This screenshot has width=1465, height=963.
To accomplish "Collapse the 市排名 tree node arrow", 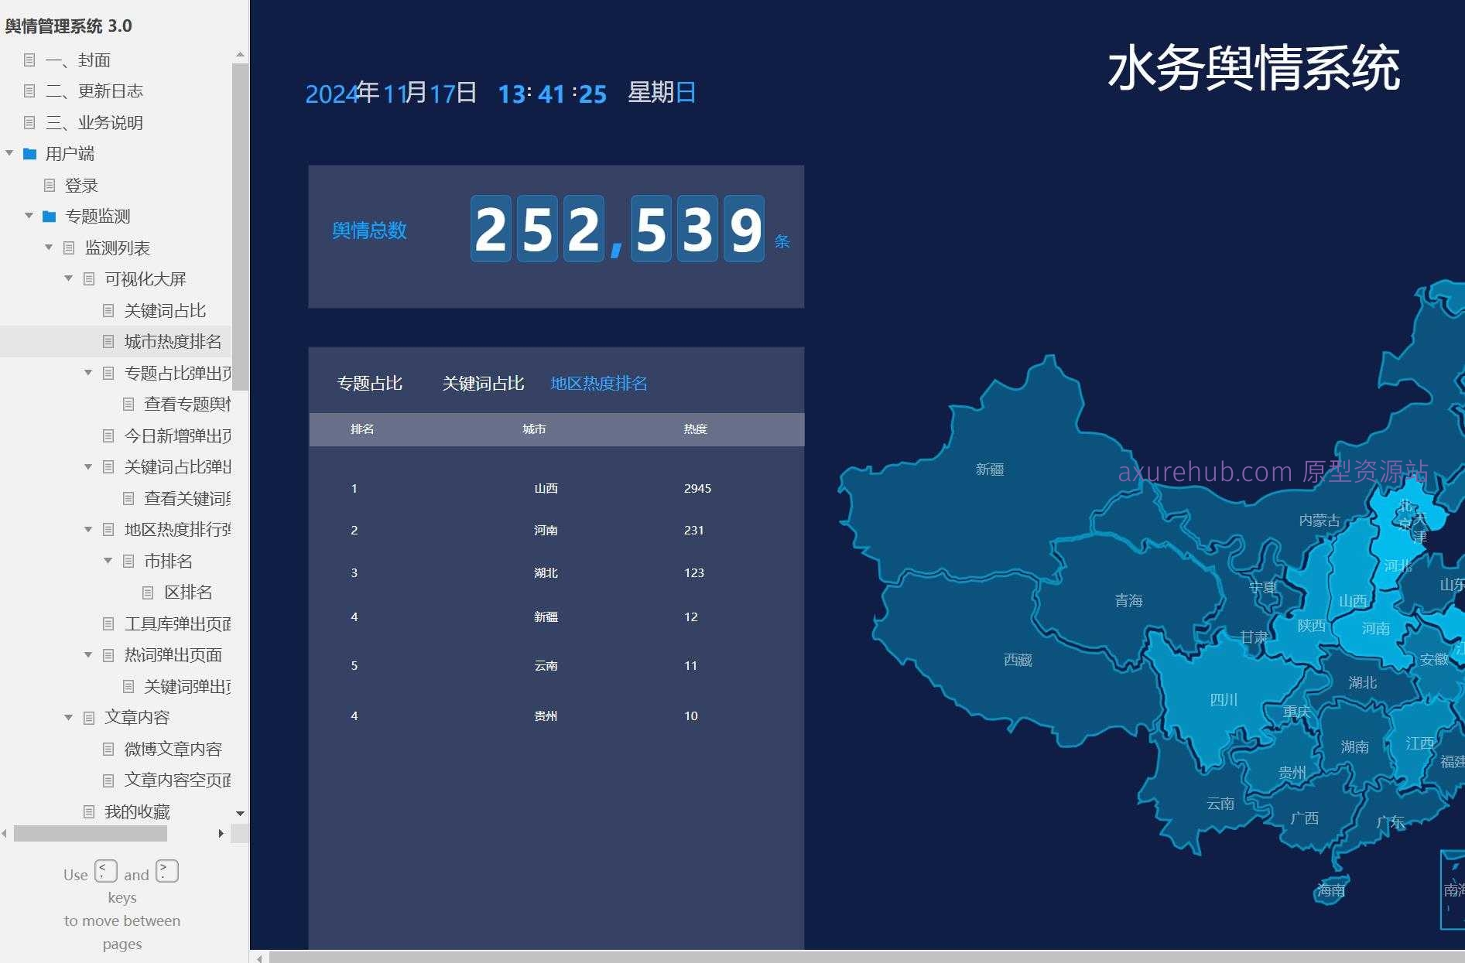I will (x=108, y=561).
